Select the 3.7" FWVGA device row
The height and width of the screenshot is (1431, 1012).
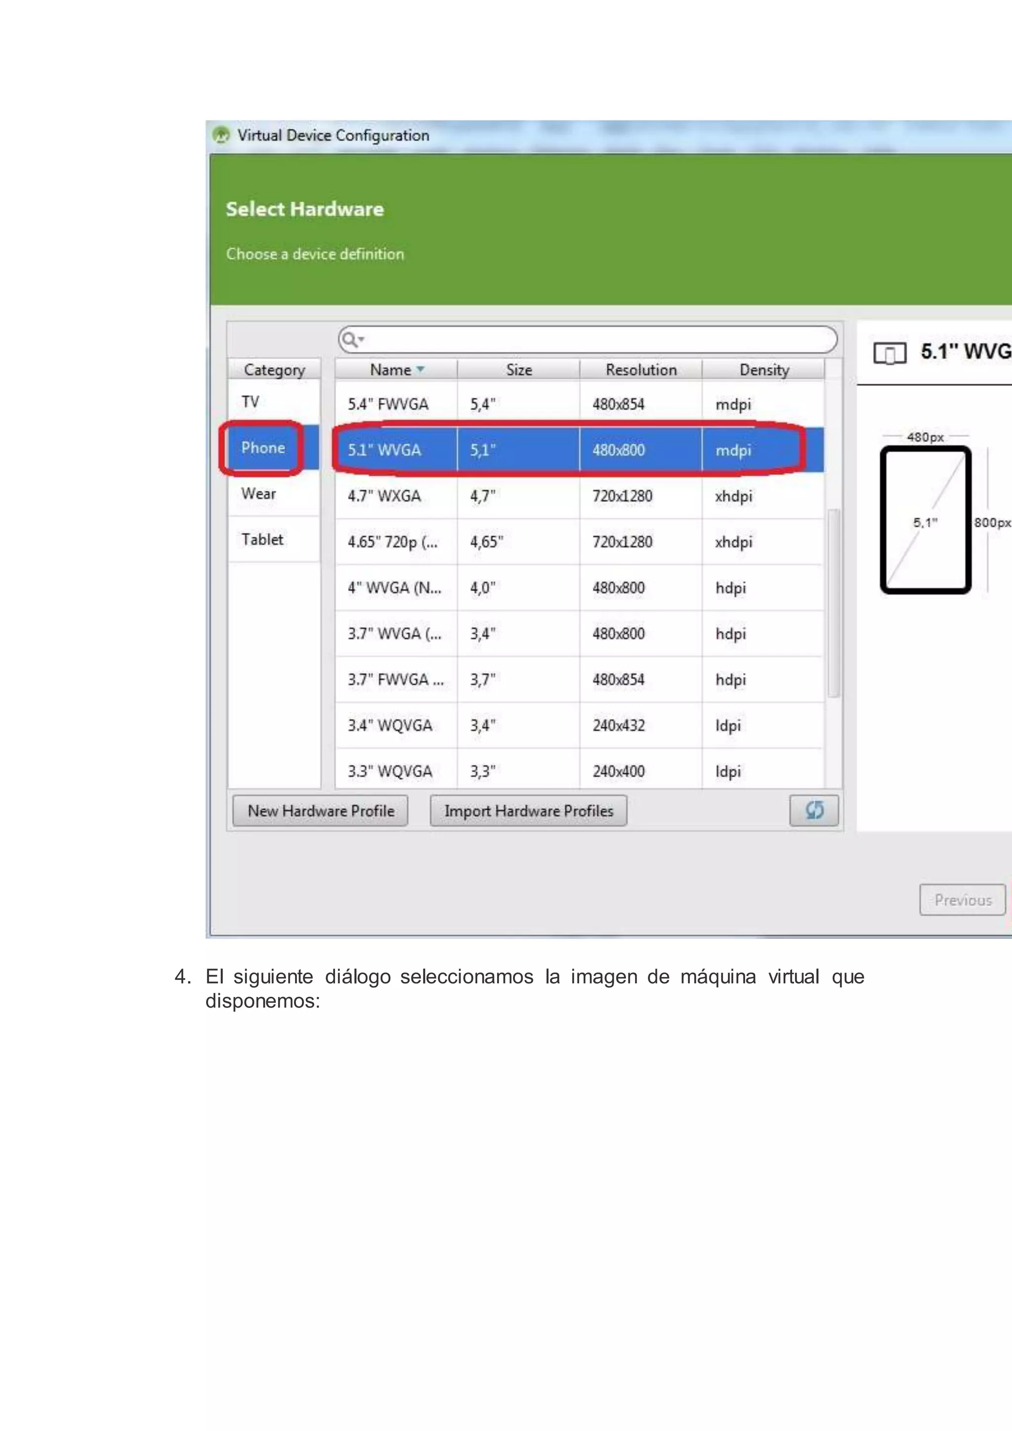point(580,679)
